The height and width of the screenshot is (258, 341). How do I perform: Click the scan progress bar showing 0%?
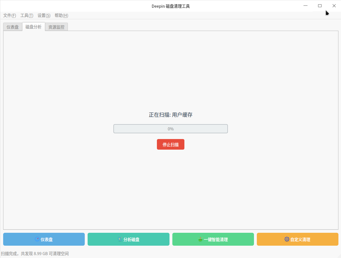click(171, 129)
